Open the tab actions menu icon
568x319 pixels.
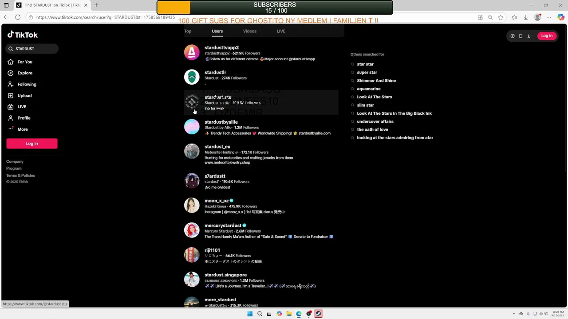(x=6, y=5)
